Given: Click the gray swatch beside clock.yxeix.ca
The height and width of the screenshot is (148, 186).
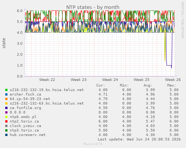Looking at the screenshot, I should 6,126.
